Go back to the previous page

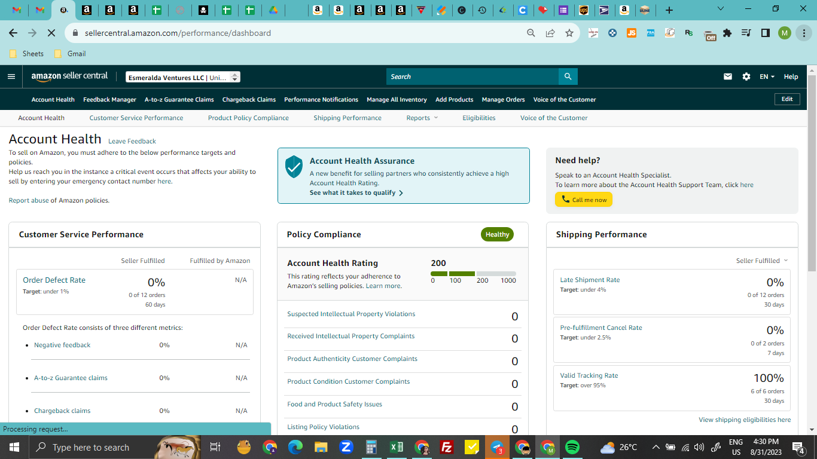pos(13,33)
